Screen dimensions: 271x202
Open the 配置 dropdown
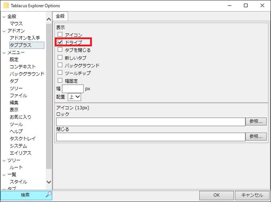(x=74, y=97)
